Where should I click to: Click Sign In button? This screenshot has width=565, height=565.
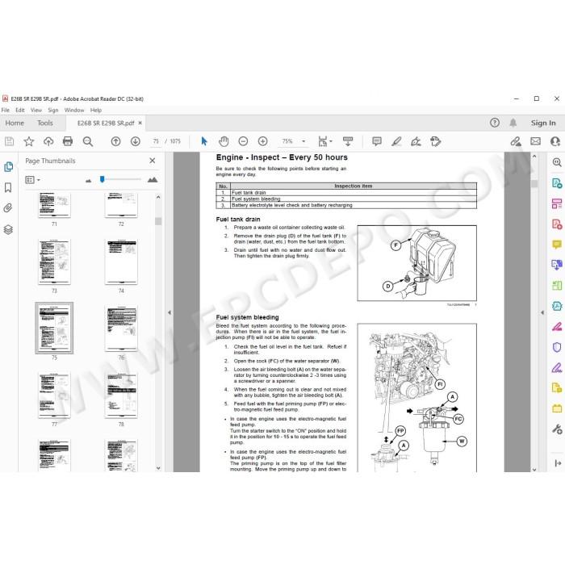pyautogui.click(x=543, y=123)
